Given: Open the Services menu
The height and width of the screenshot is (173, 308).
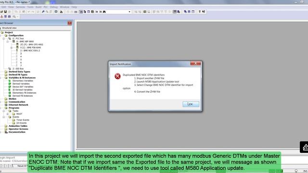Looking at the screenshot, I should point(20,7).
